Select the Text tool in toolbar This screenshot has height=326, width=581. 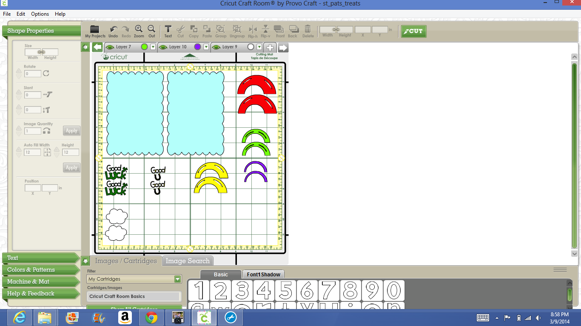[x=168, y=29]
